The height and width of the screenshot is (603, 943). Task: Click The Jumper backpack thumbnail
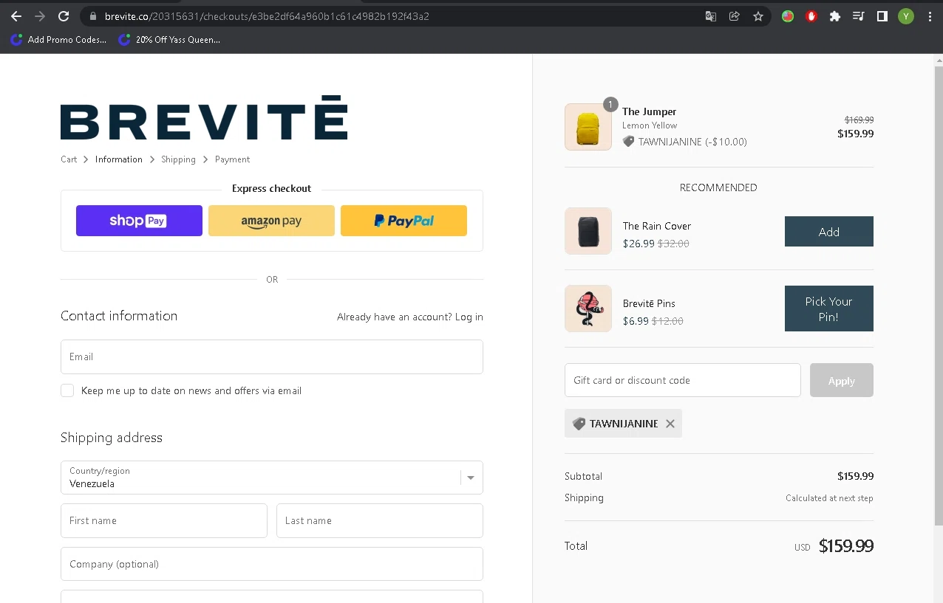point(588,127)
